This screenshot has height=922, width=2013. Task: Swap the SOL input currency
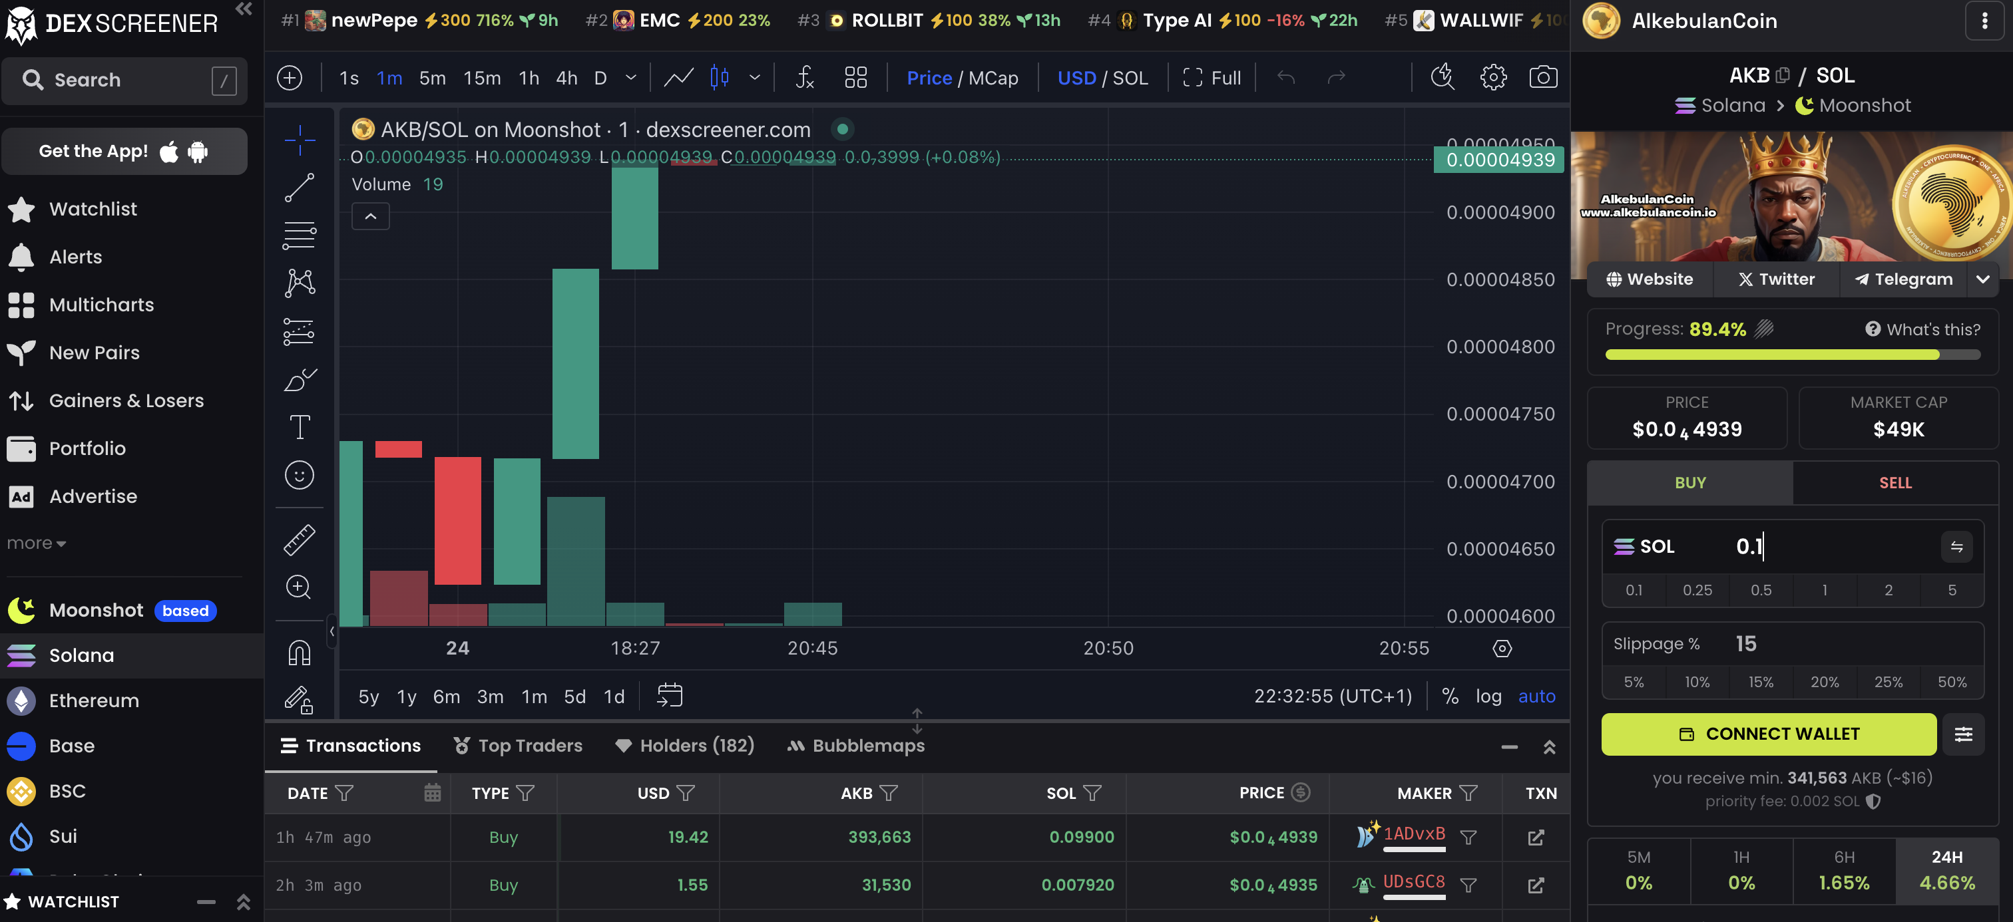1956,547
